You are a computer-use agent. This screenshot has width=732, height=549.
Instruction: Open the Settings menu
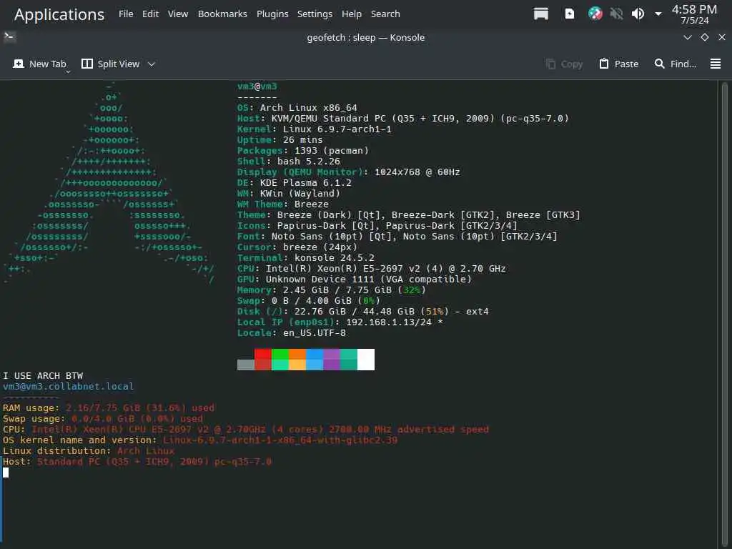pyautogui.click(x=315, y=14)
